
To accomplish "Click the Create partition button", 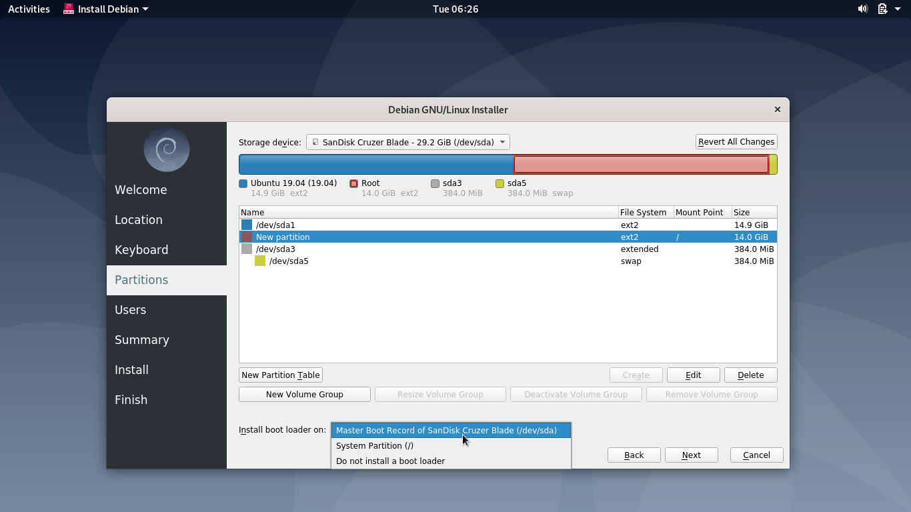I will [636, 375].
